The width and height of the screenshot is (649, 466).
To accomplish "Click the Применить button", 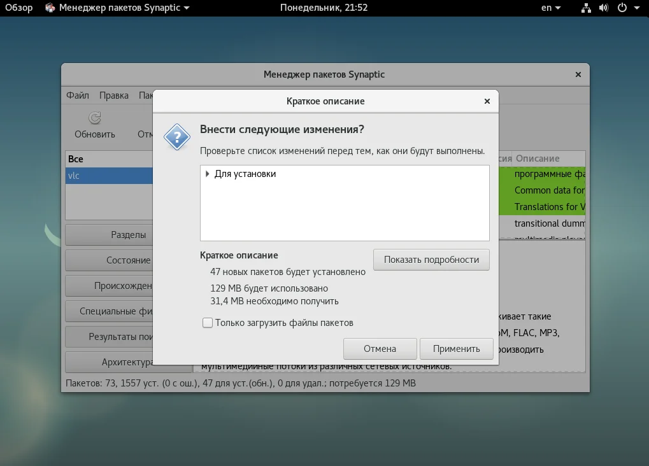I will click(x=456, y=349).
